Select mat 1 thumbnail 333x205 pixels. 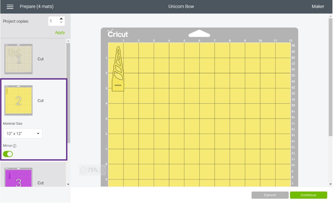18,59
